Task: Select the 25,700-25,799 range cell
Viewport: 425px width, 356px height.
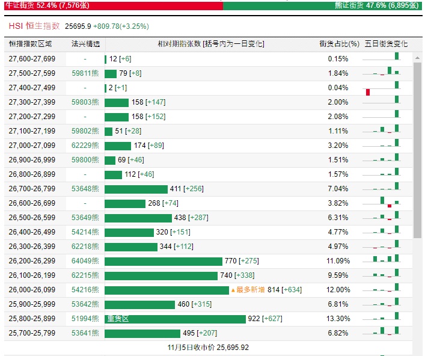Action: point(32,333)
